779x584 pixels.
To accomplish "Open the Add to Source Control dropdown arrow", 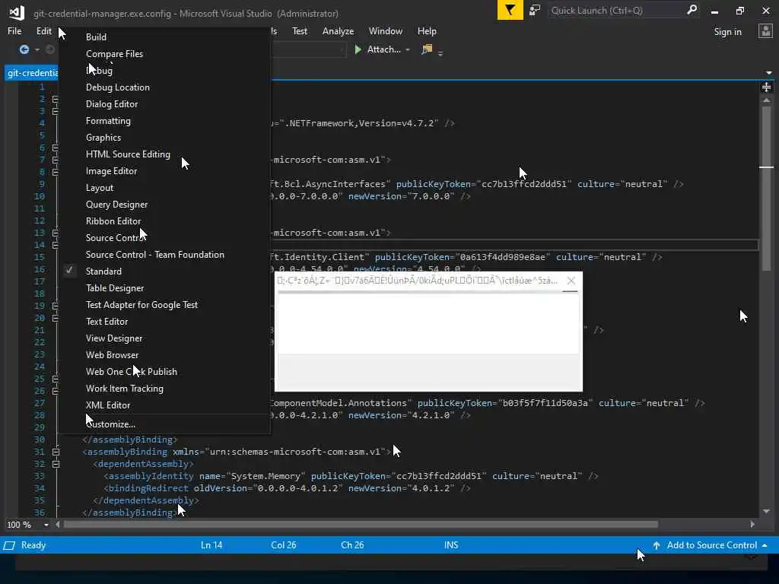I will [x=764, y=545].
